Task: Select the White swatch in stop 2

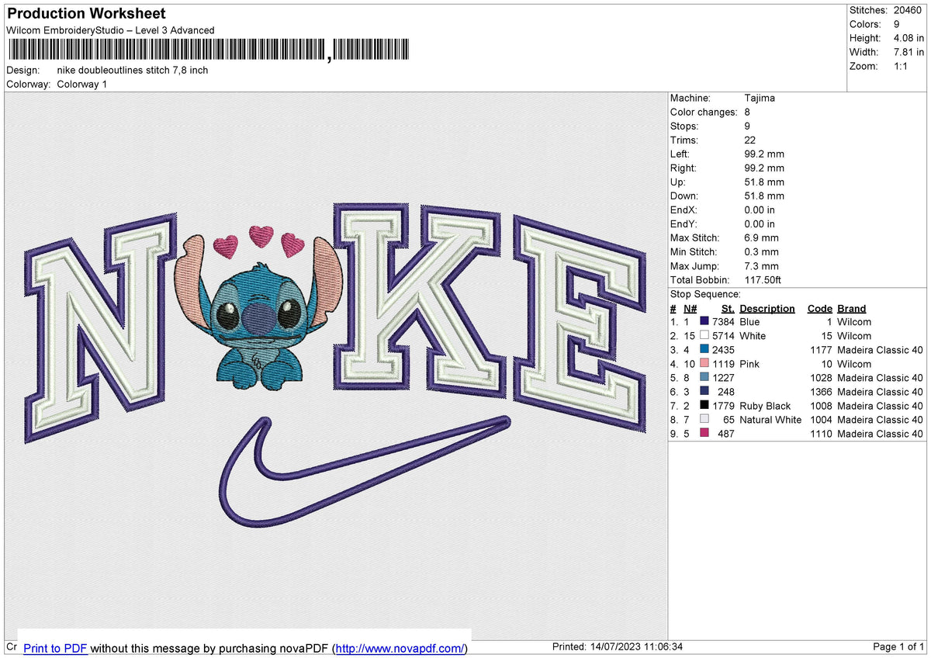Action: coord(704,336)
